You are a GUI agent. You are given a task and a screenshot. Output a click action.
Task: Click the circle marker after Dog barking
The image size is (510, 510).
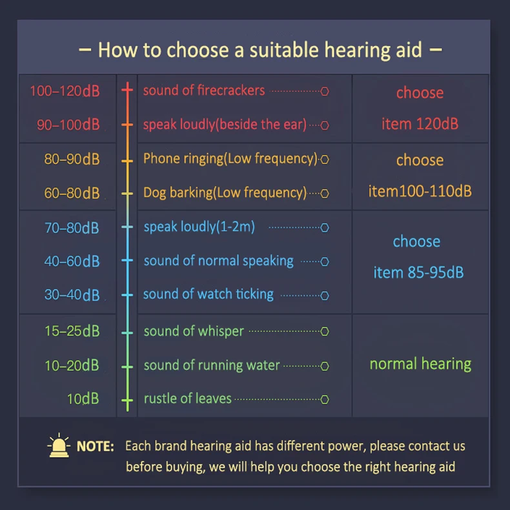pyautogui.click(x=325, y=193)
